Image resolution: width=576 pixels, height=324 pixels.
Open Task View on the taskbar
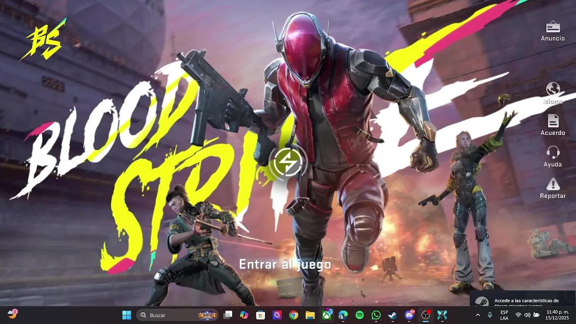[228, 315]
